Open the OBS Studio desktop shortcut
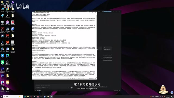 click(8, 63)
